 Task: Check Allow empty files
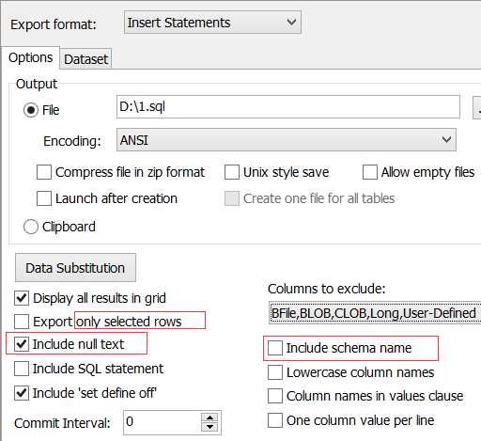coord(369,172)
